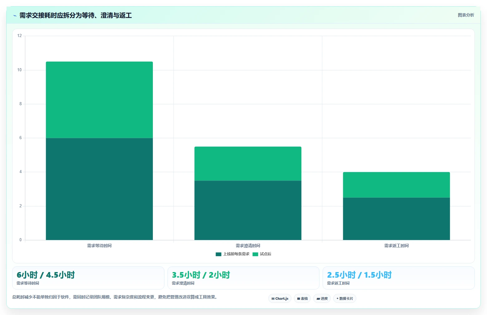Click the 需求返工时间 x-axis label
Image resolution: width=487 pixels, height=315 pixels.
[396, 246]
